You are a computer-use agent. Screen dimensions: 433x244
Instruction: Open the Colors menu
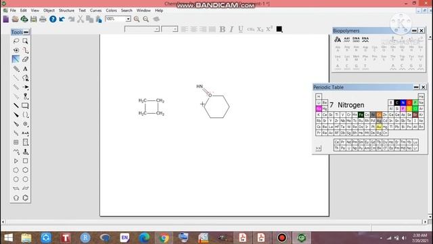pyautogui.click(x=111, y=10)
